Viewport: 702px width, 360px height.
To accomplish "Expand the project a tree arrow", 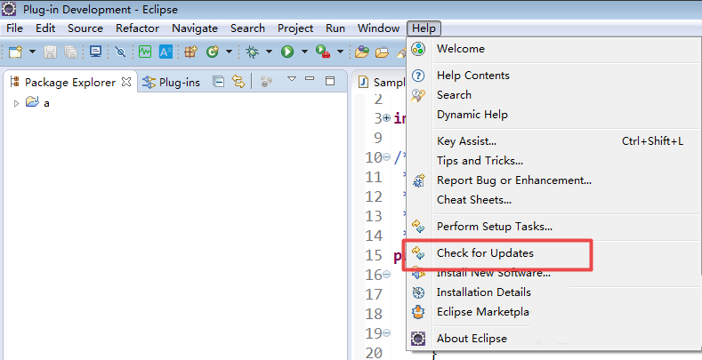I will 16,103.
